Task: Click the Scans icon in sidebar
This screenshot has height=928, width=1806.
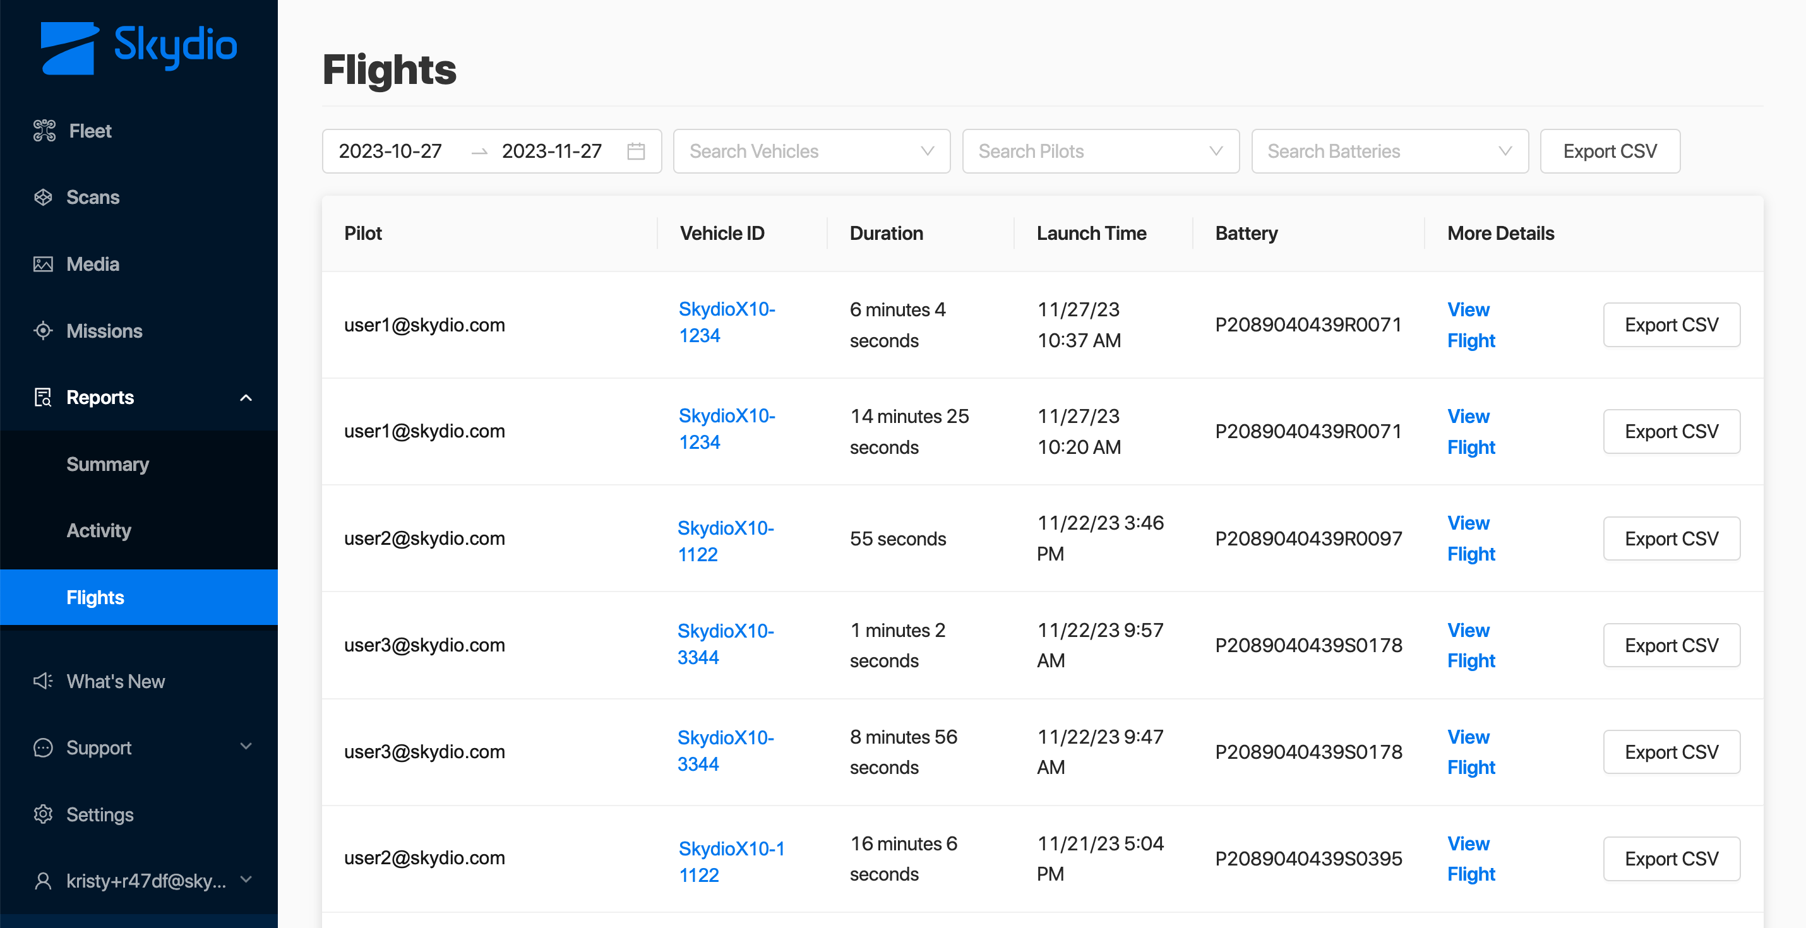Action: 43,197
